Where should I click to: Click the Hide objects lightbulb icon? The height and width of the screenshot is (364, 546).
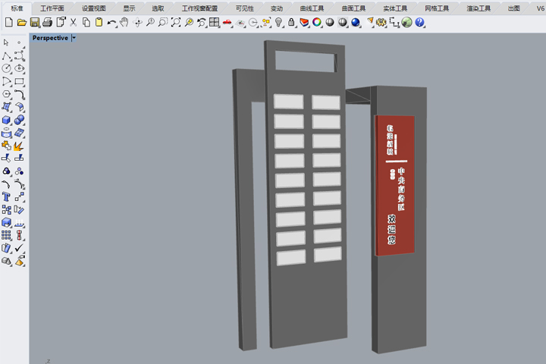278,23
